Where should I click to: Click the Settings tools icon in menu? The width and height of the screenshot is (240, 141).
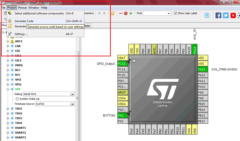[x=10, y=34]
